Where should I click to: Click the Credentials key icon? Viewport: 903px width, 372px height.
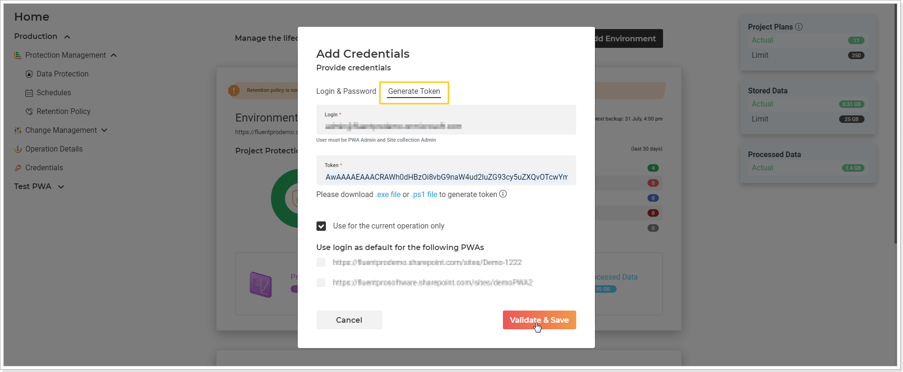(18, 168)
